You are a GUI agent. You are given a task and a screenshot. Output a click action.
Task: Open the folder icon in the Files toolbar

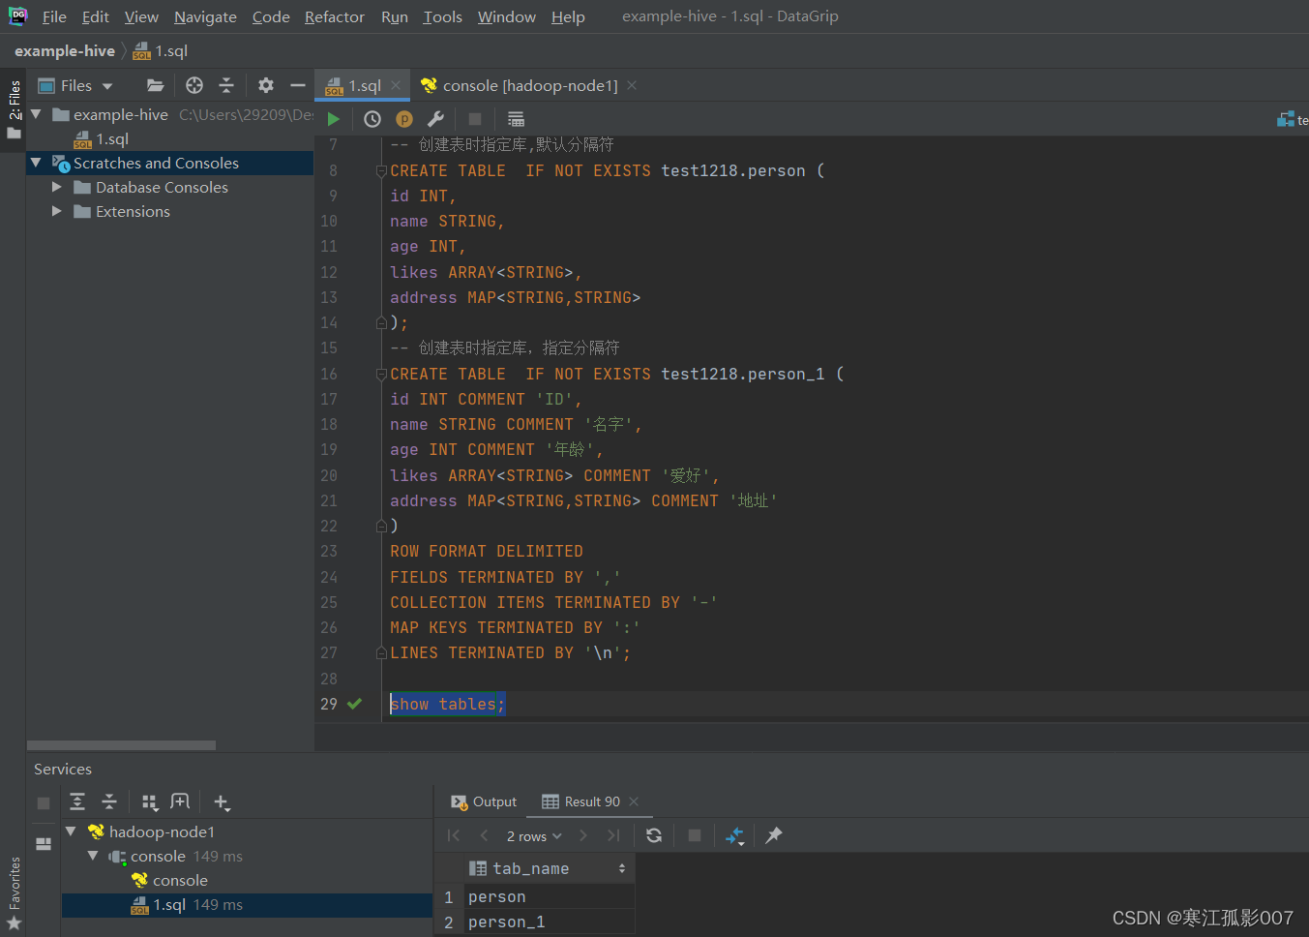[155, 85]
